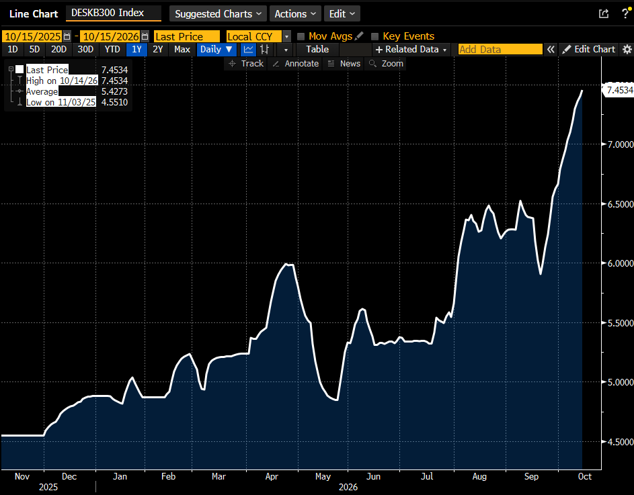Click the Low marker icon in legend
Viewport: 634px width, 495px height.
click(x=19, y=102)
